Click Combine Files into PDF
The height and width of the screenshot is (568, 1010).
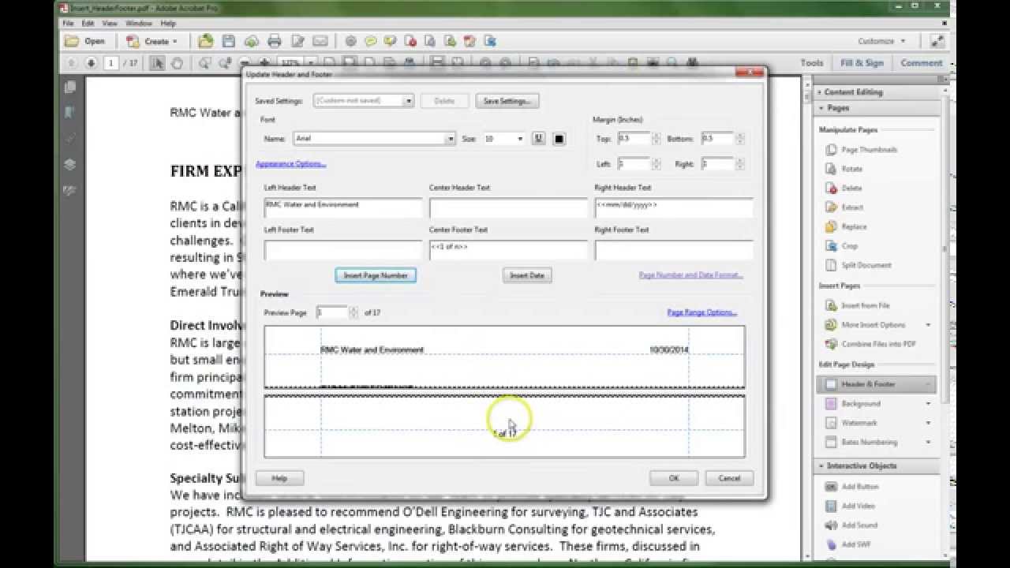[870, 344]
